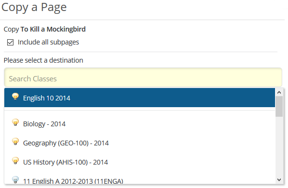
Task: Click the To Kill a Mockingbird page name
Action: 53,29
